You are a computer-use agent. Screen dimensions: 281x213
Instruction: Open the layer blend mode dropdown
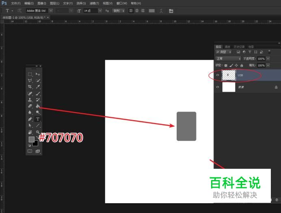(228, 59)
